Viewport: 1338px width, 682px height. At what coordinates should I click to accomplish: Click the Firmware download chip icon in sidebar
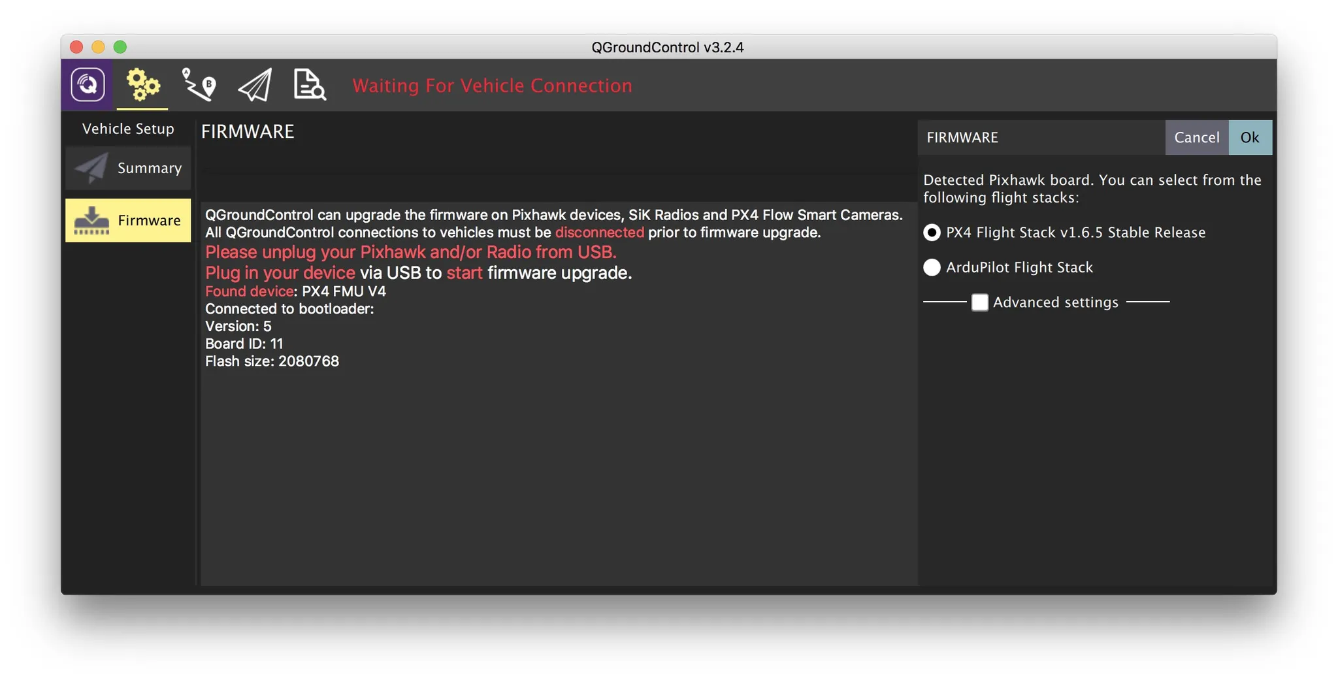click(91, 221)
